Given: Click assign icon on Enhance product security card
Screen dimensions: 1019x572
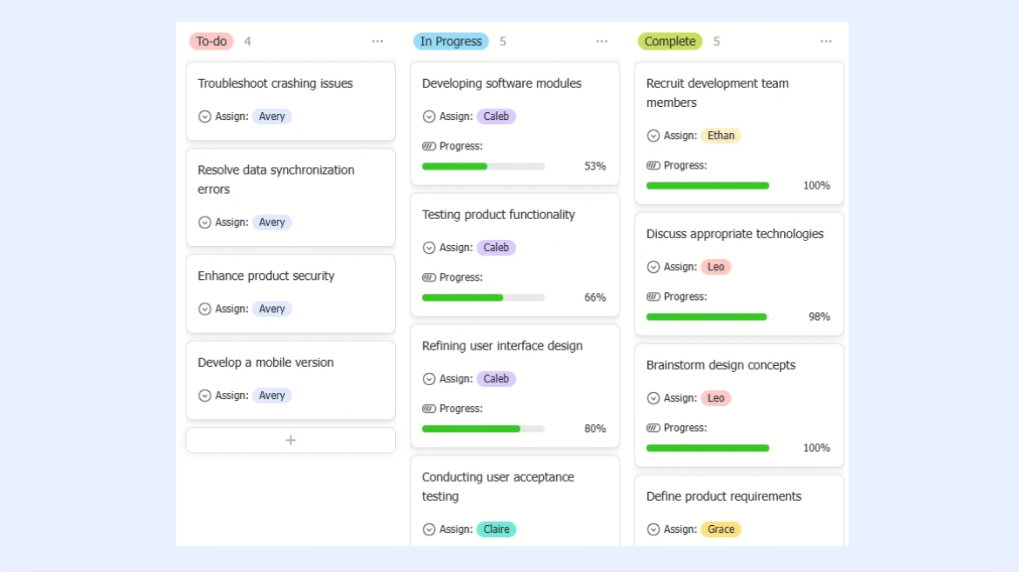Looking at the screenshot, I should click(x=204, y=309).
